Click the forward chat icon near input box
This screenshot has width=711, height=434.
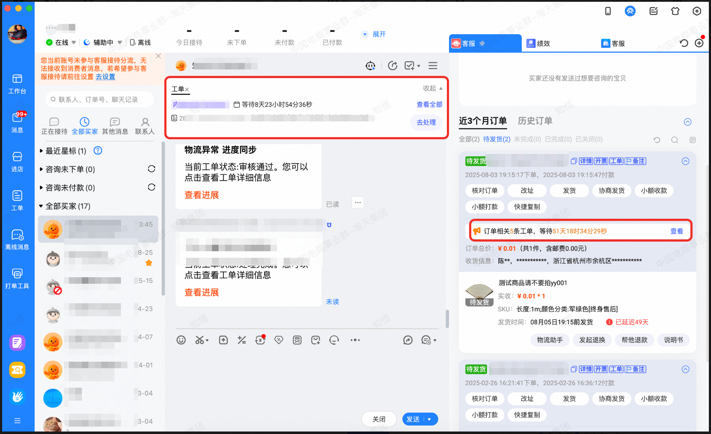(x=408, y=340)
